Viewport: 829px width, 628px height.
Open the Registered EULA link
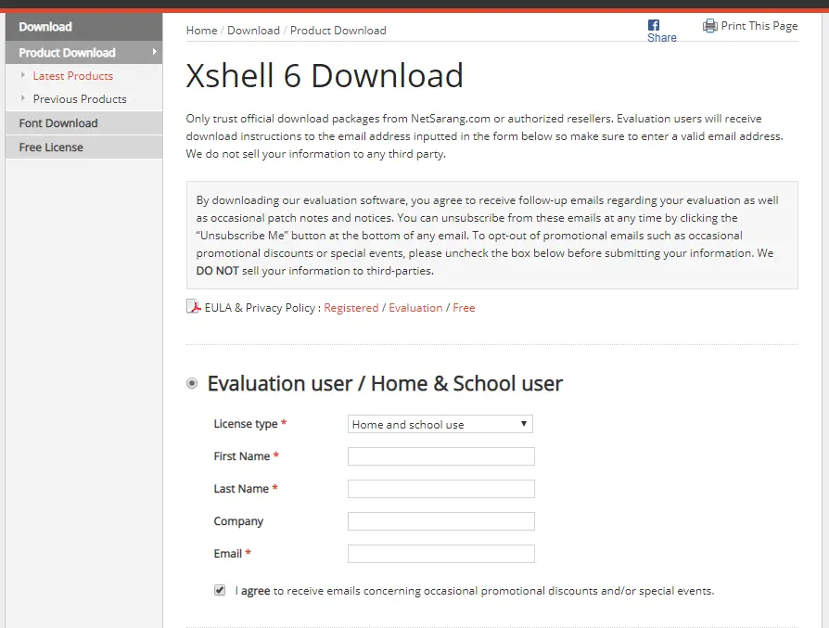click(351, 308)
